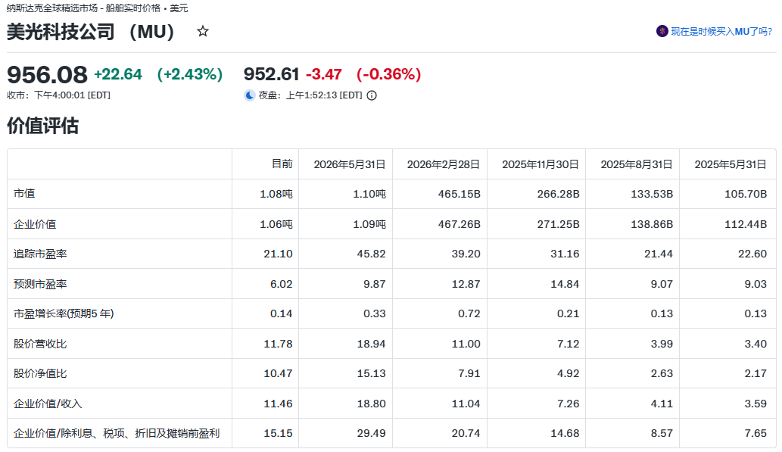Open link 现在是时候买入MU了吗?

coord(721,32)
